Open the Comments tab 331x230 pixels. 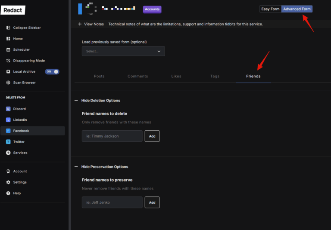(137, 76)
